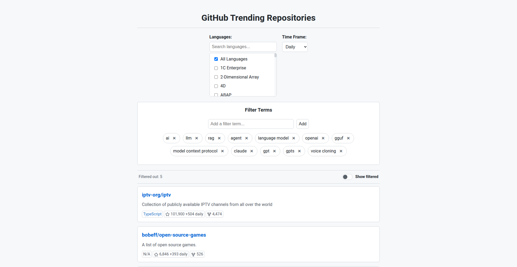Remove the "claude" filter tag

[251, 151]
